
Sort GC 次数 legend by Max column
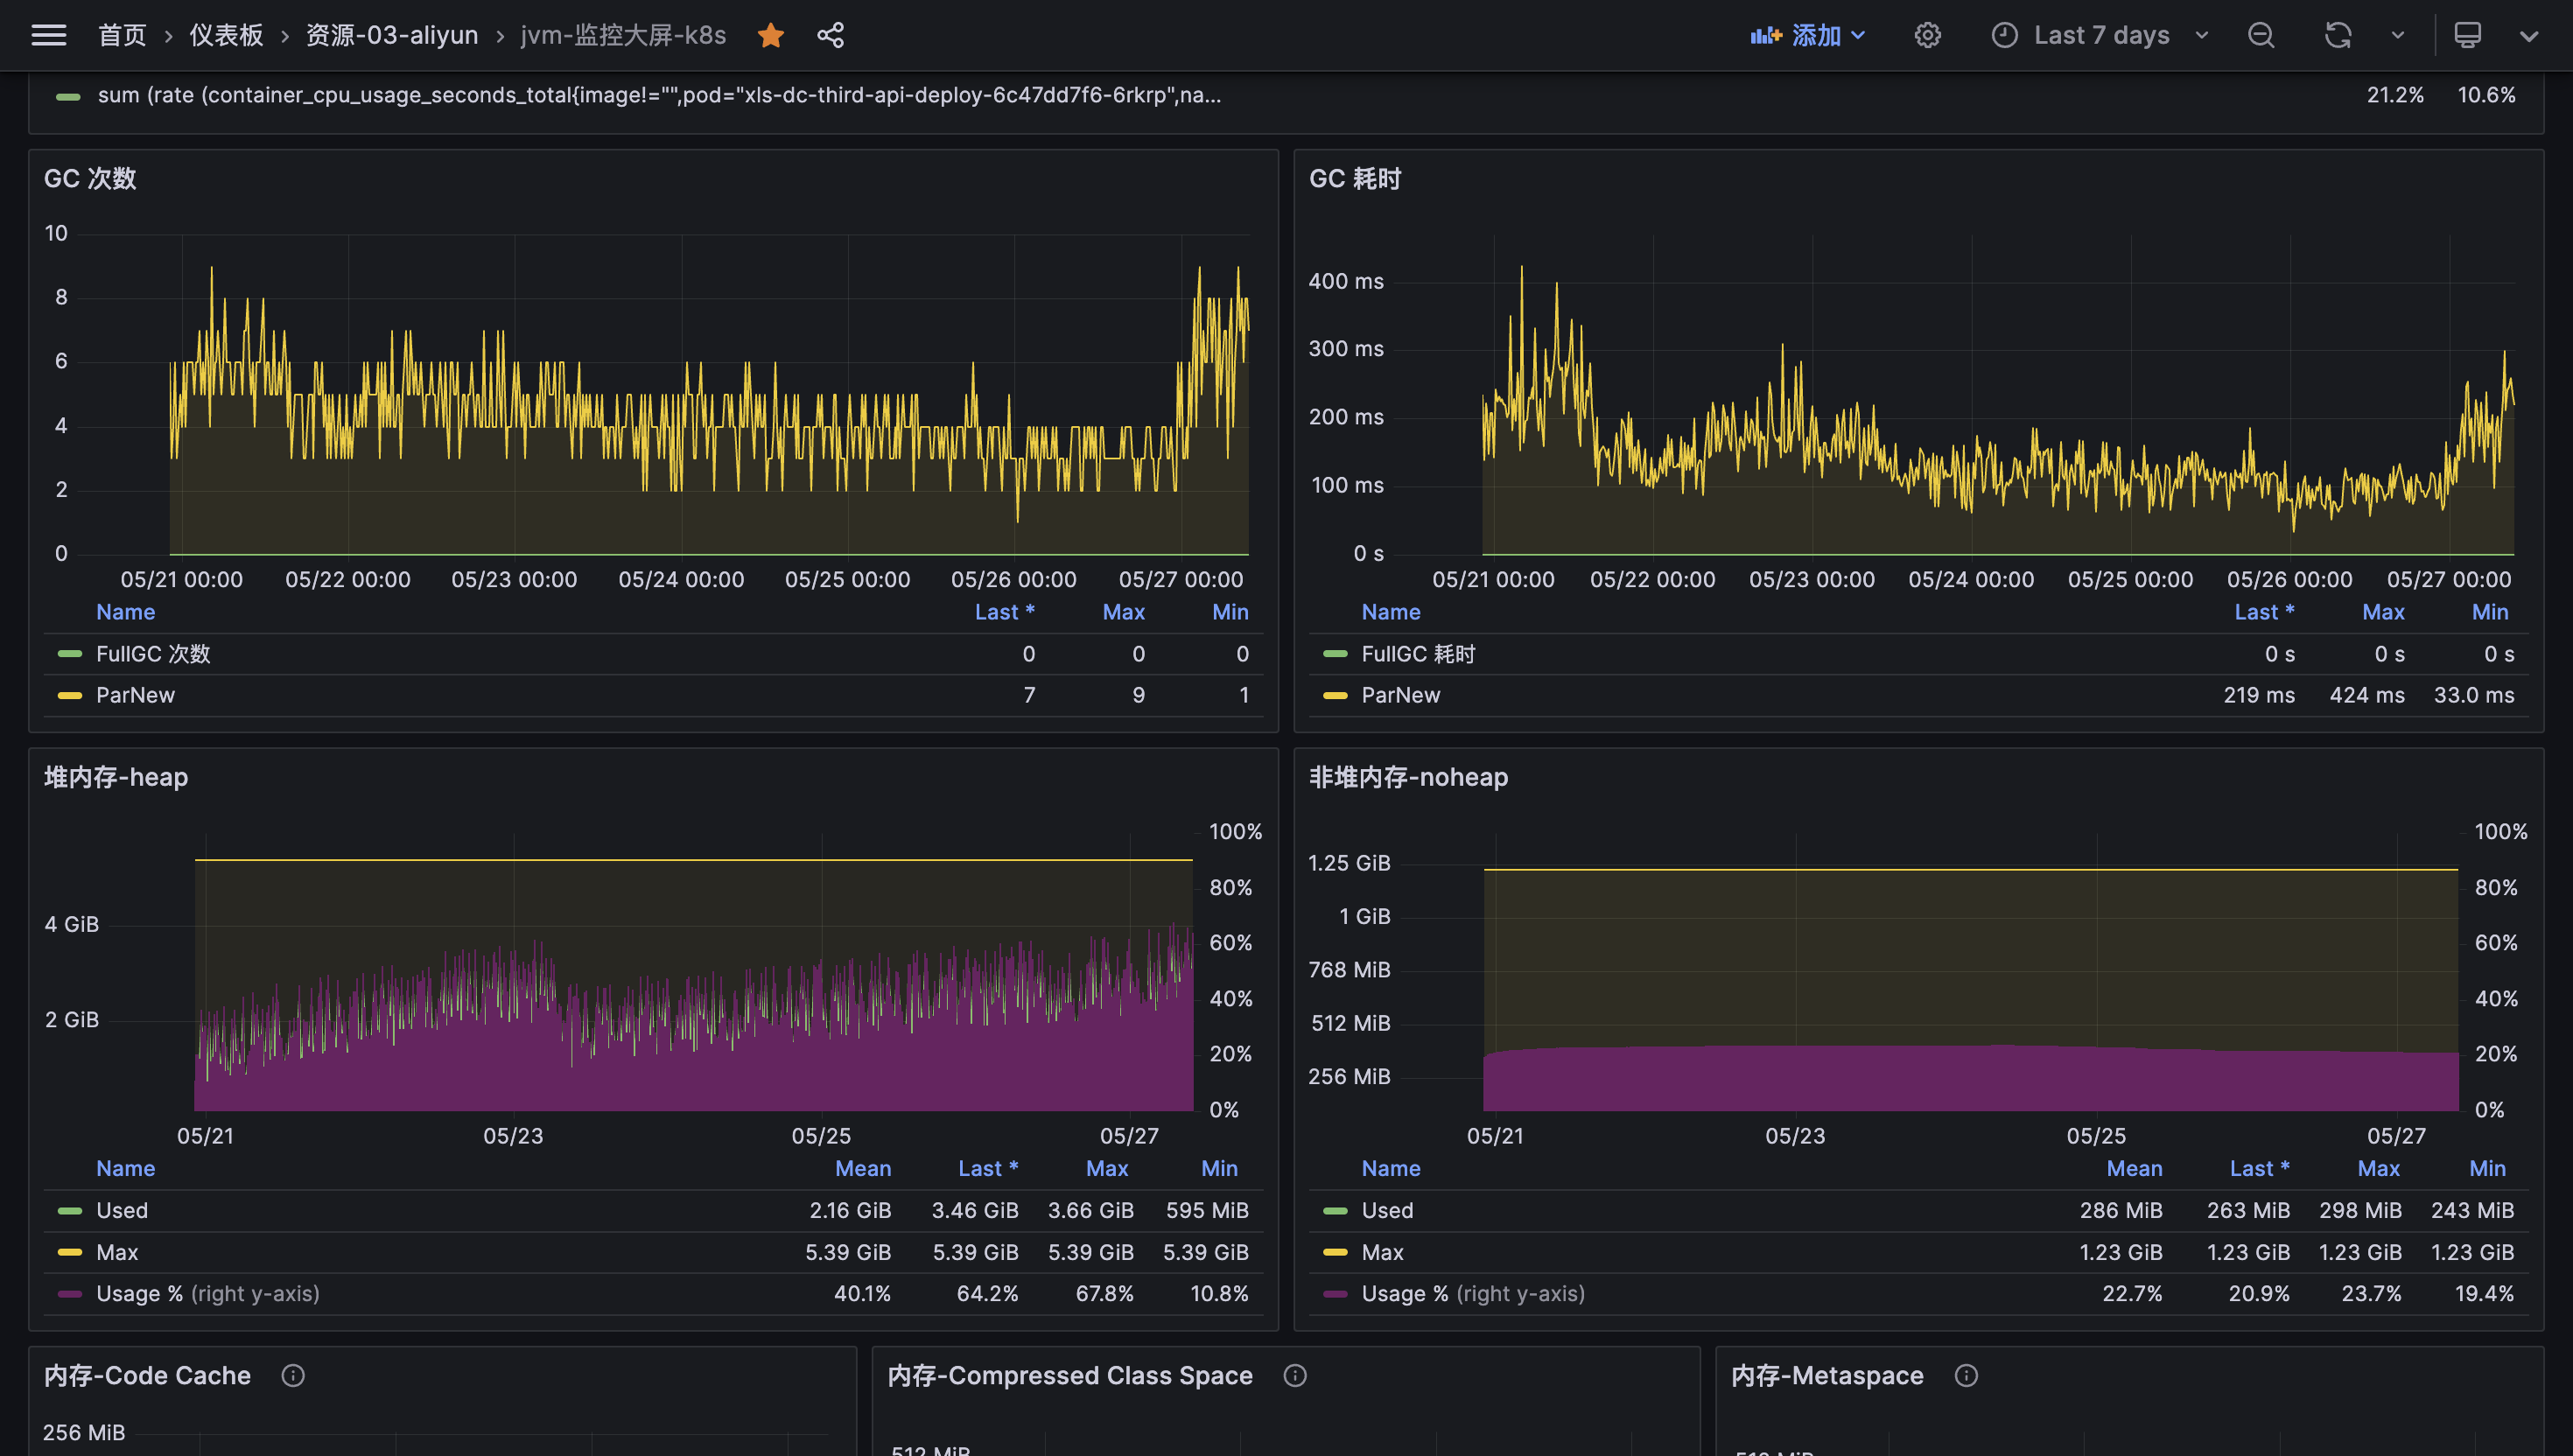click(1123, 612)
